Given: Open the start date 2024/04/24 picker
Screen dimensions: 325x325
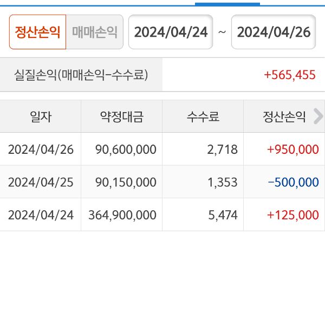Looking at the screenshot, I should click(171, 32).
